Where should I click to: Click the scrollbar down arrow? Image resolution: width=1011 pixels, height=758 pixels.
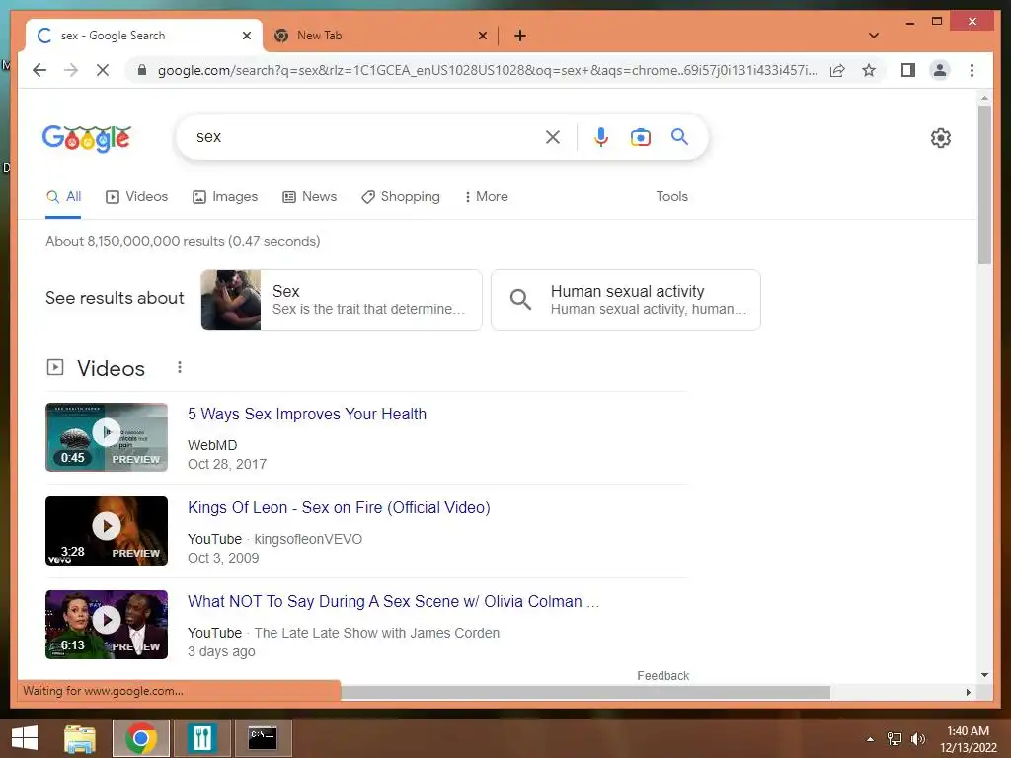click(x=984, y=675)
